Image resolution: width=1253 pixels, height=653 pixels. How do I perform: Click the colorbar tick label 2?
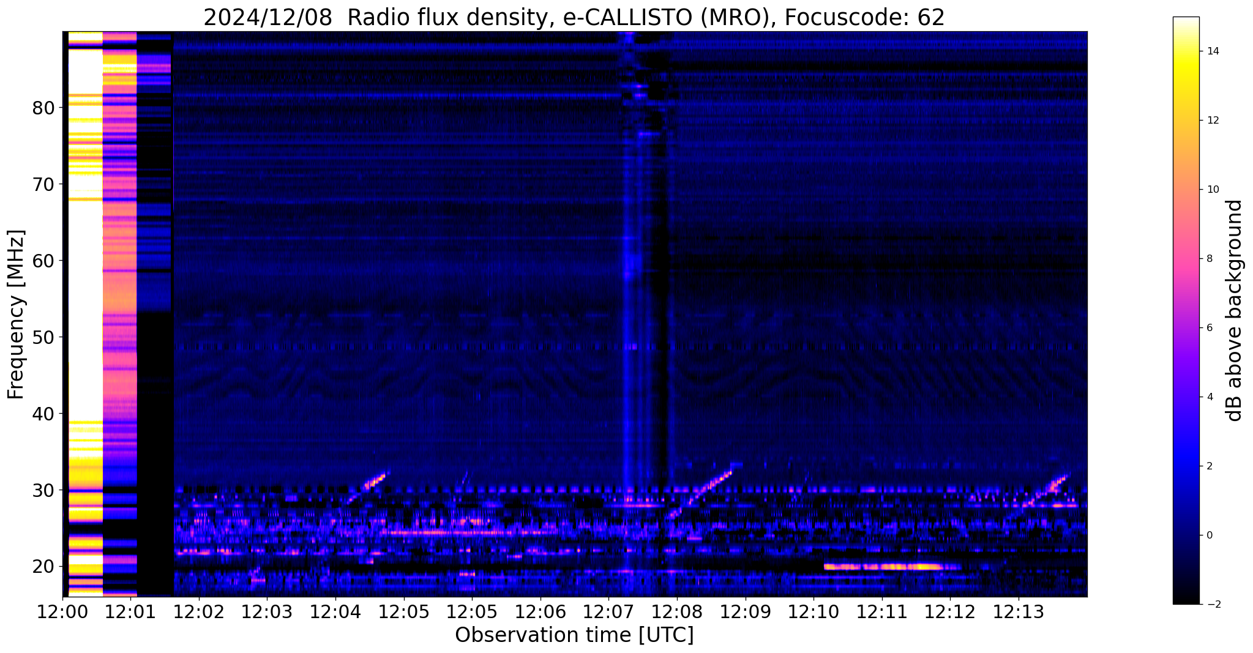coord(1209,466)
